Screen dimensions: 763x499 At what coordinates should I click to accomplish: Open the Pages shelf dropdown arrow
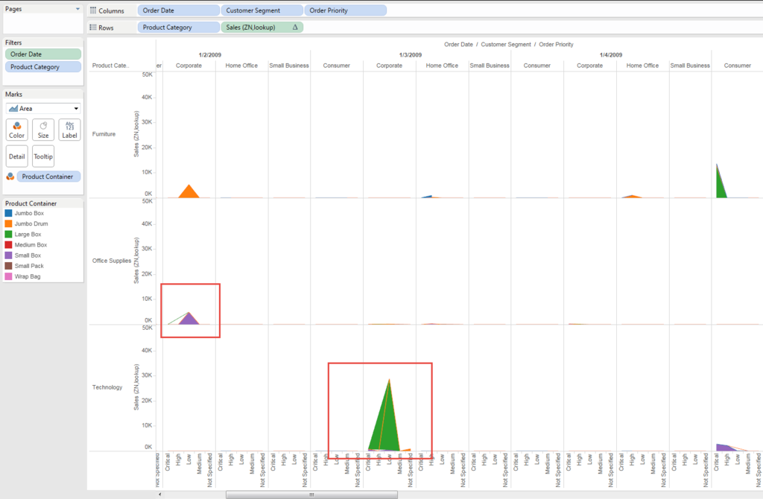pyautogui.click(x=77, y=9)
